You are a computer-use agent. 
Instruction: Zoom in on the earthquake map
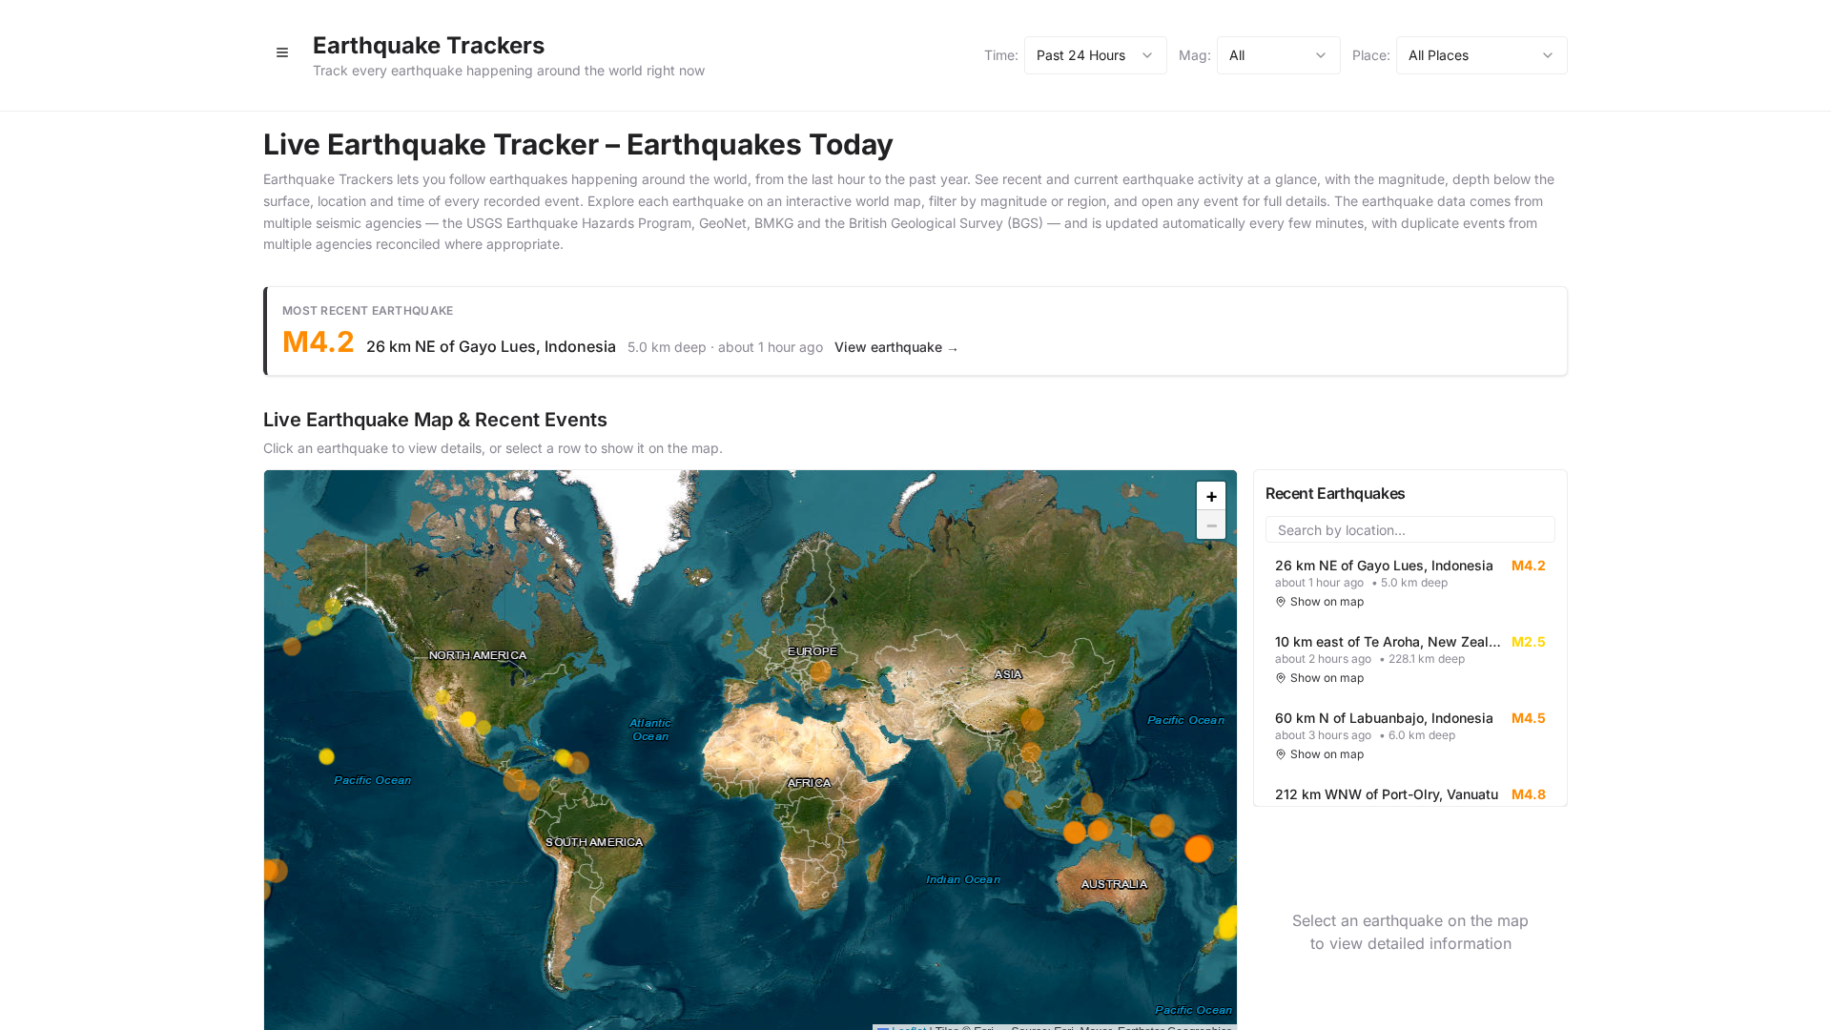pyautogui.click(x=1211, y=496)
